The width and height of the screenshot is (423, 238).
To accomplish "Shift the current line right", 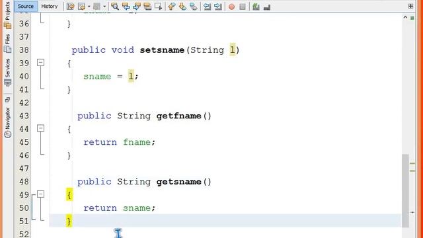I will 218,7.
